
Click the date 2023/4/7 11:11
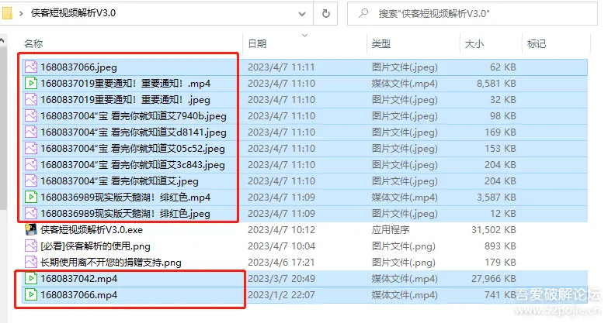[x=281, y=67]
